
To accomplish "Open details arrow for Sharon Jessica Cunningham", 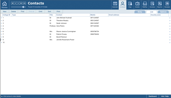I will pyautogui.click(x=1, y=31).
